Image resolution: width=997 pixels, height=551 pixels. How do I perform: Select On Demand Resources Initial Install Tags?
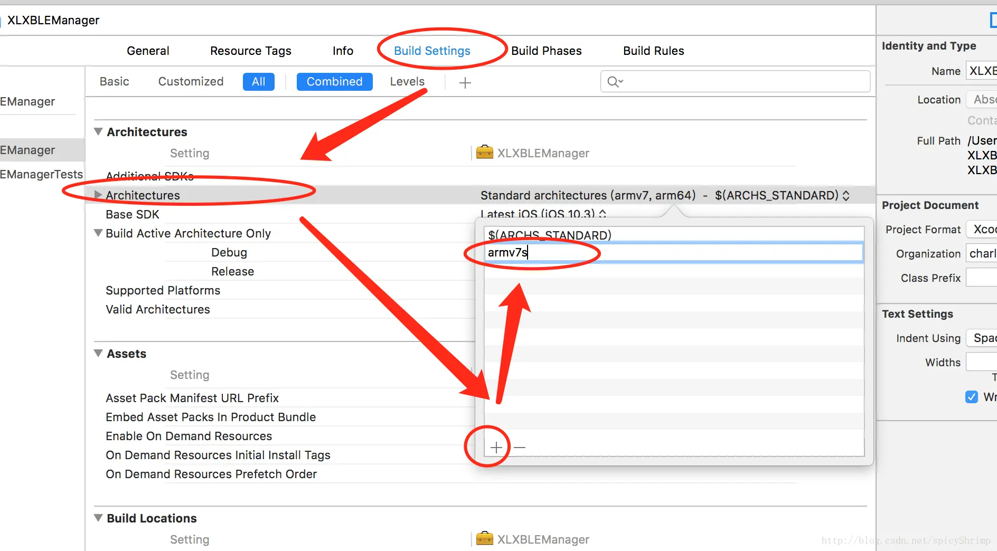coord(218,455)
